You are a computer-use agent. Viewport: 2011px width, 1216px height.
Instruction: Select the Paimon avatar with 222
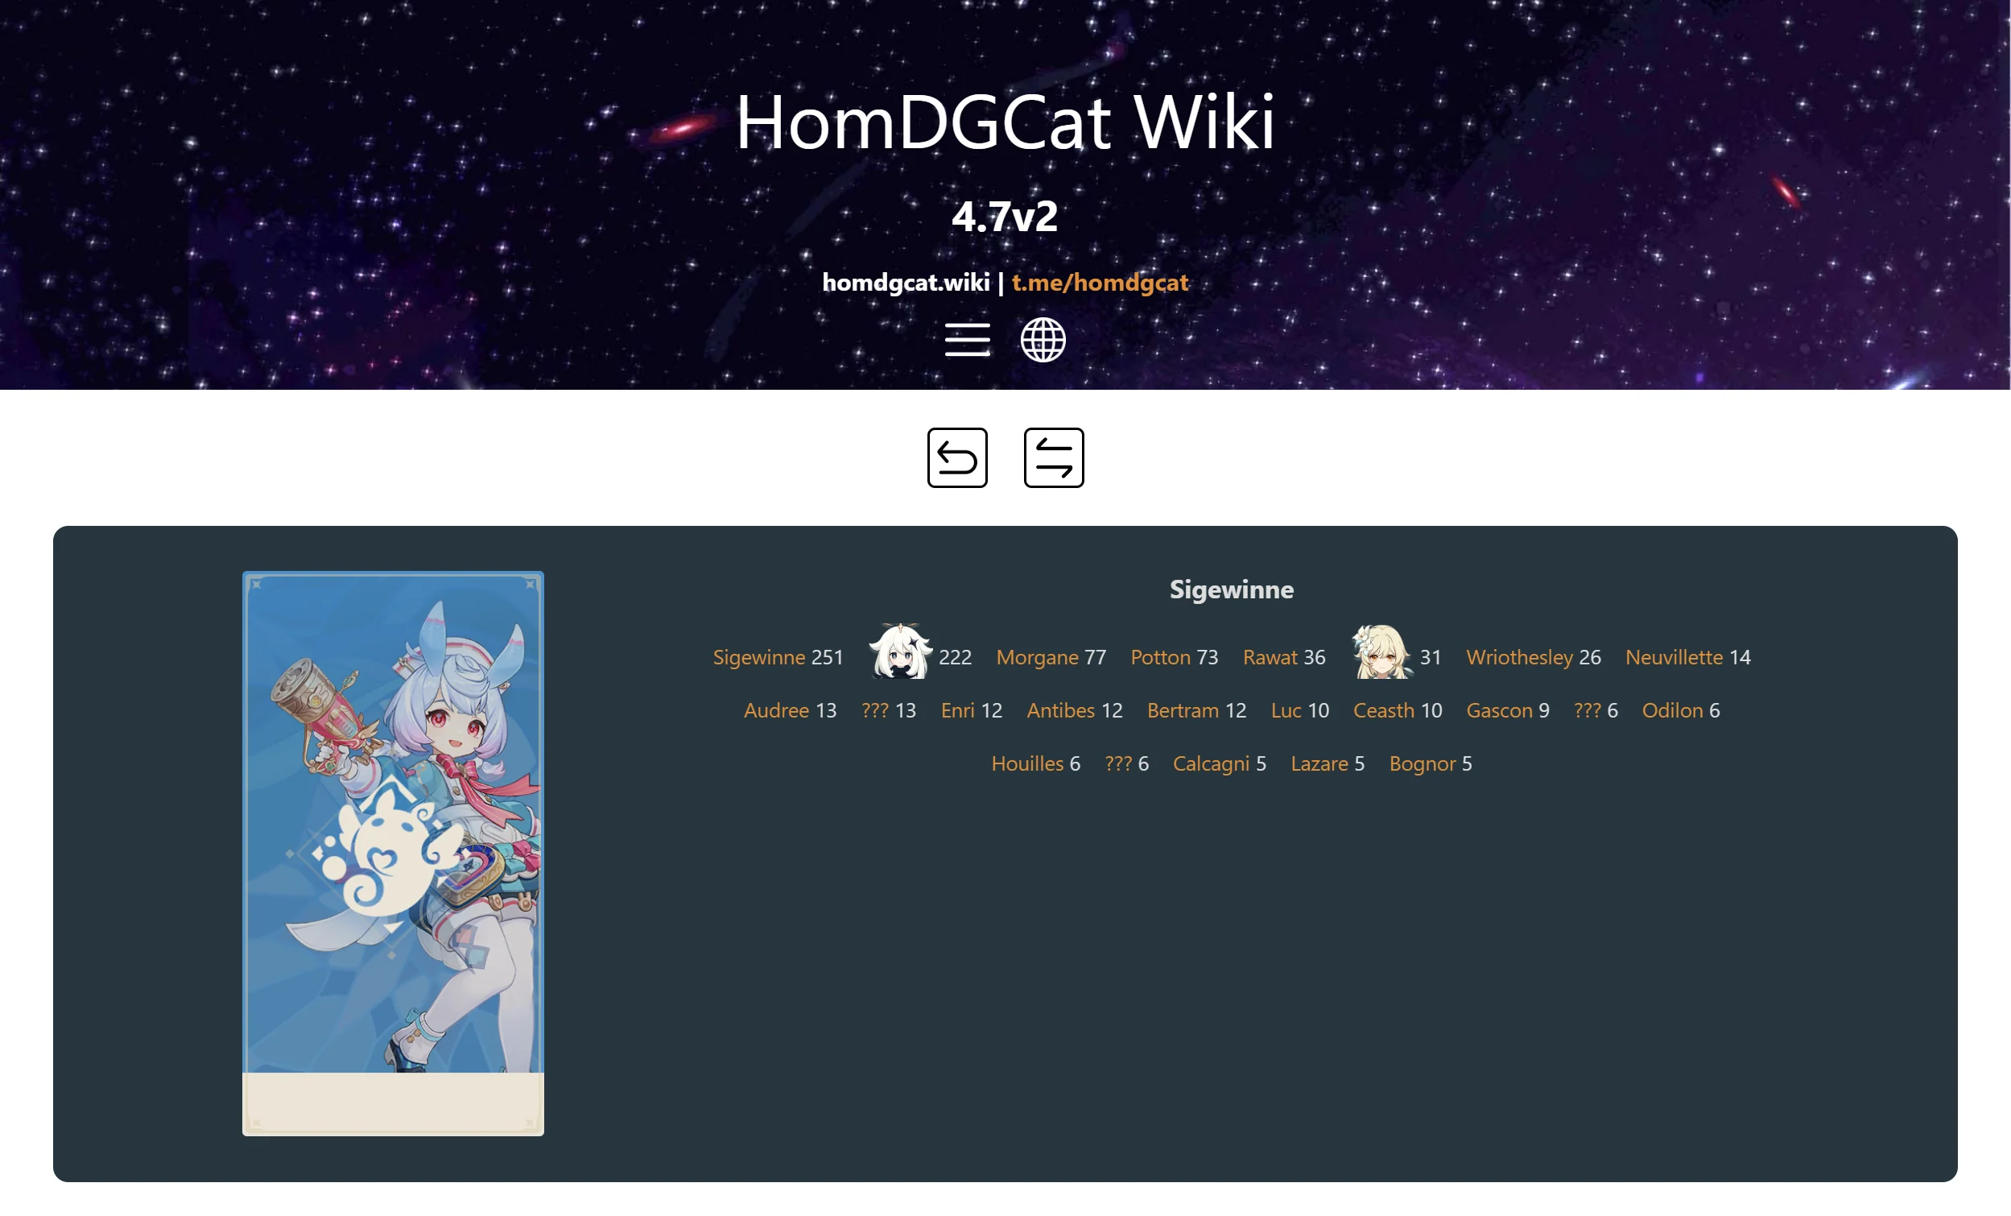900,651
